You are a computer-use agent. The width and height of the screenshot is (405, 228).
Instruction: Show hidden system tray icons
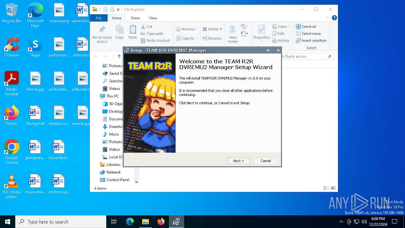(341, 222)
